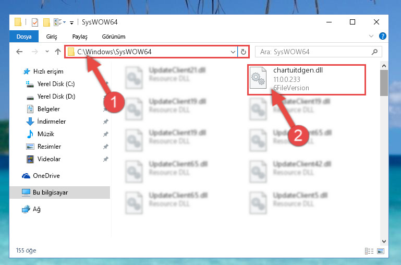Expand the ribbon with the chevron
The width and height of the screenshot is (401, 265).
371,36
